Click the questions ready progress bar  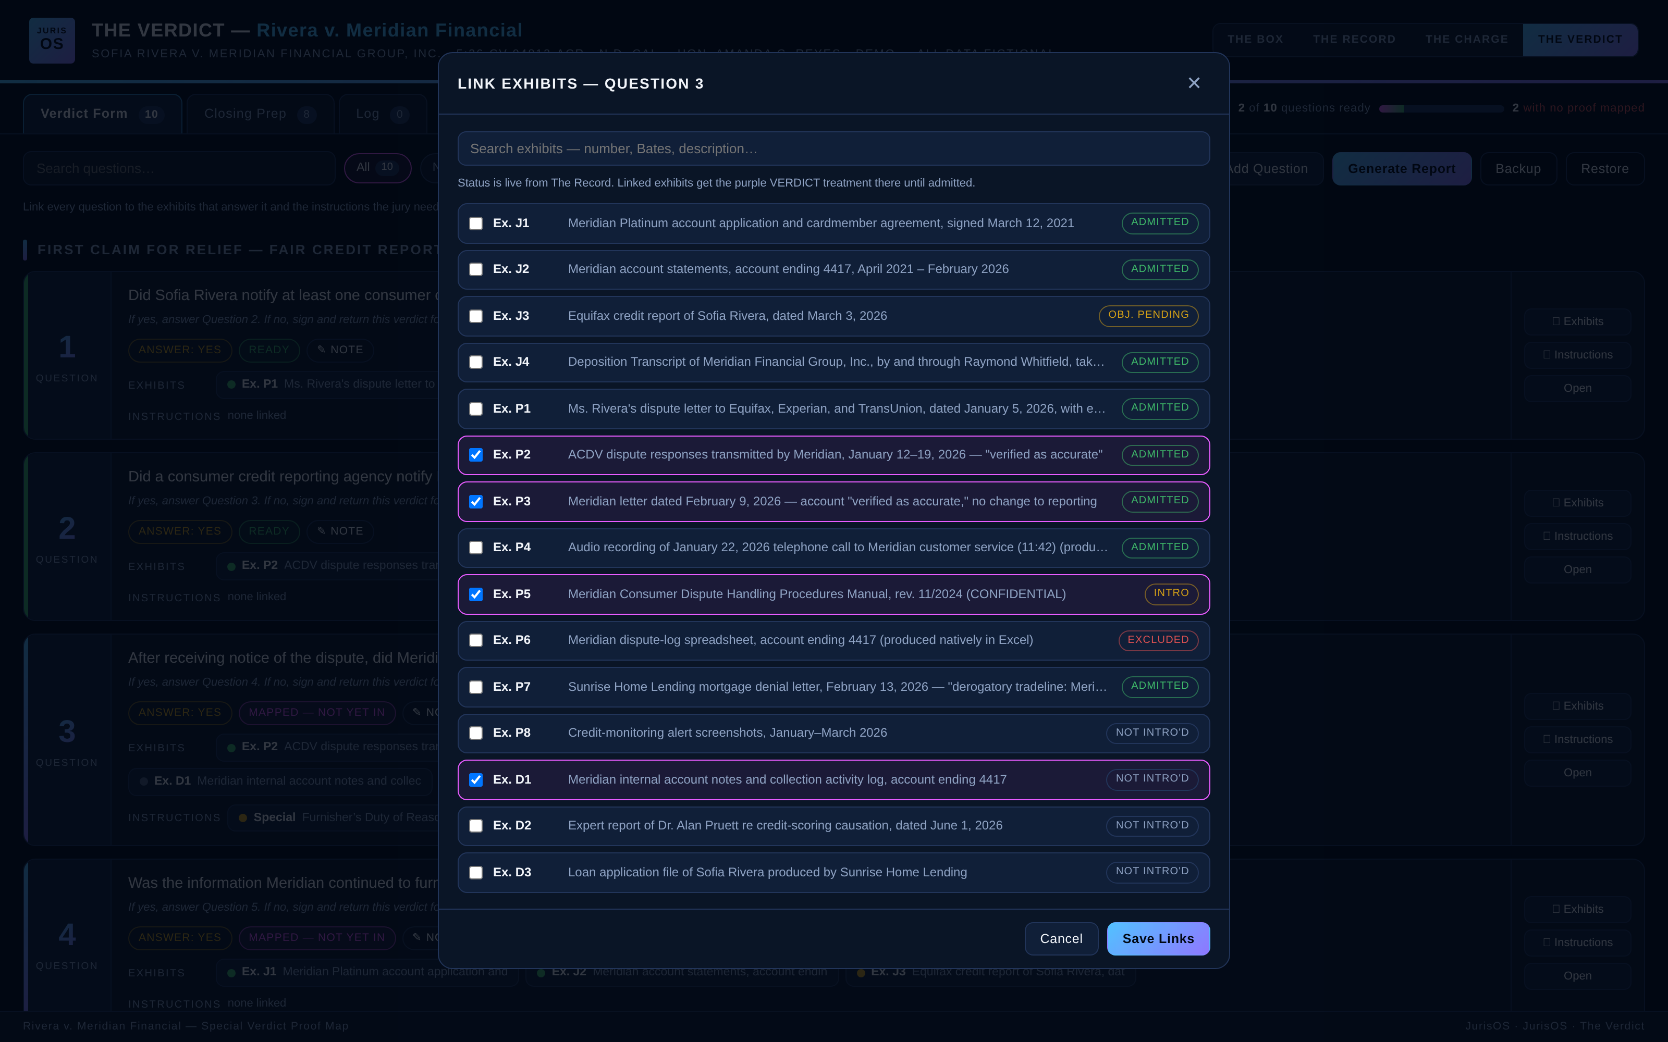point(1441,109)
